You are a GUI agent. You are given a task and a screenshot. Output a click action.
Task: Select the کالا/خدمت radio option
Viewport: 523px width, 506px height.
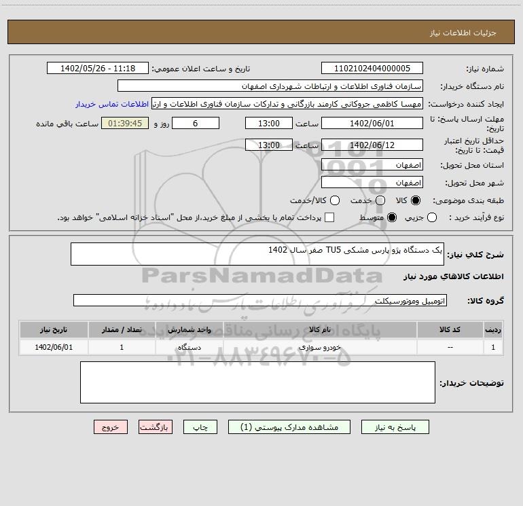pyautogui.click(x=335, y=200)
